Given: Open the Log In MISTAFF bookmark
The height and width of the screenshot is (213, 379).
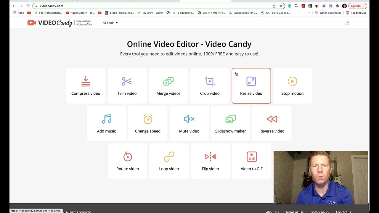Looking at the screenshot, I should click(212, 13).
